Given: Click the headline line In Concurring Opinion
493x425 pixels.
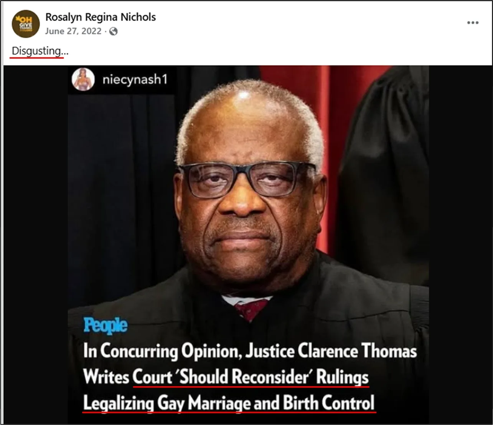Looking at the screenshot, I should click(x=250, y=351).
